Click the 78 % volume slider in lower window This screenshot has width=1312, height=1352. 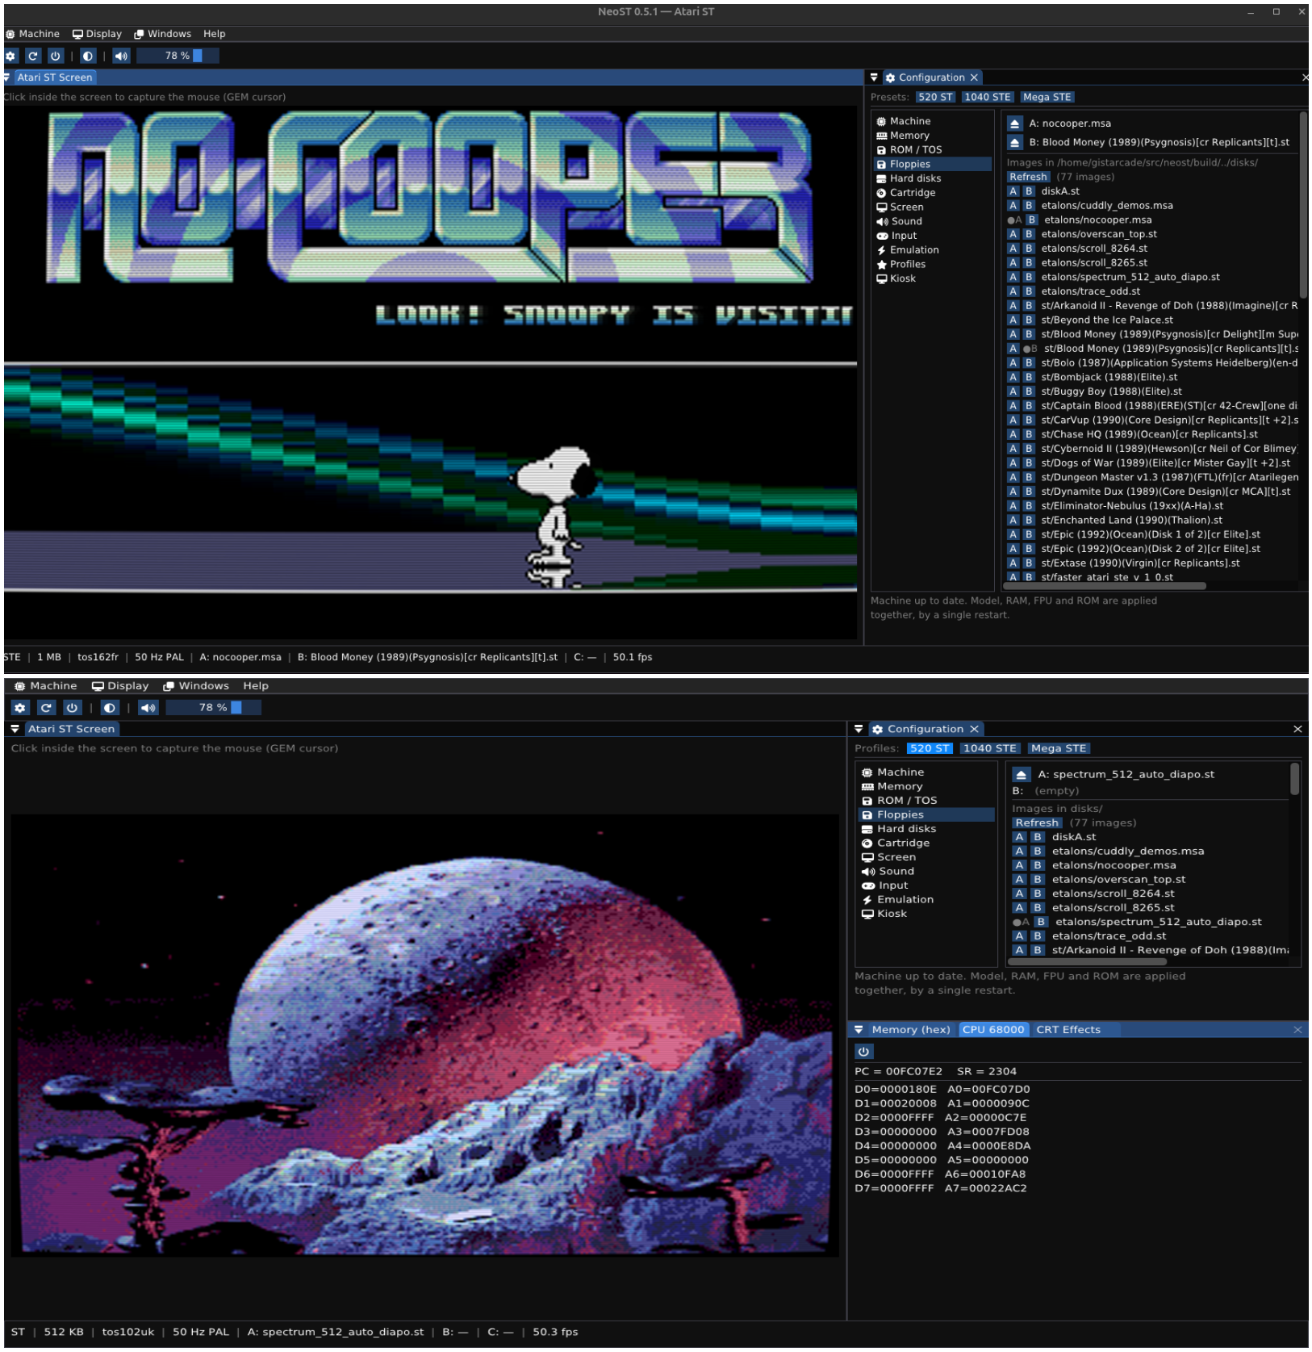click(x=214, y=708)
